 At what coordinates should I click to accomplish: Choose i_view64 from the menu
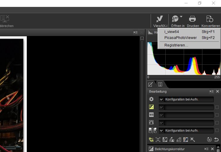[189, 32]
